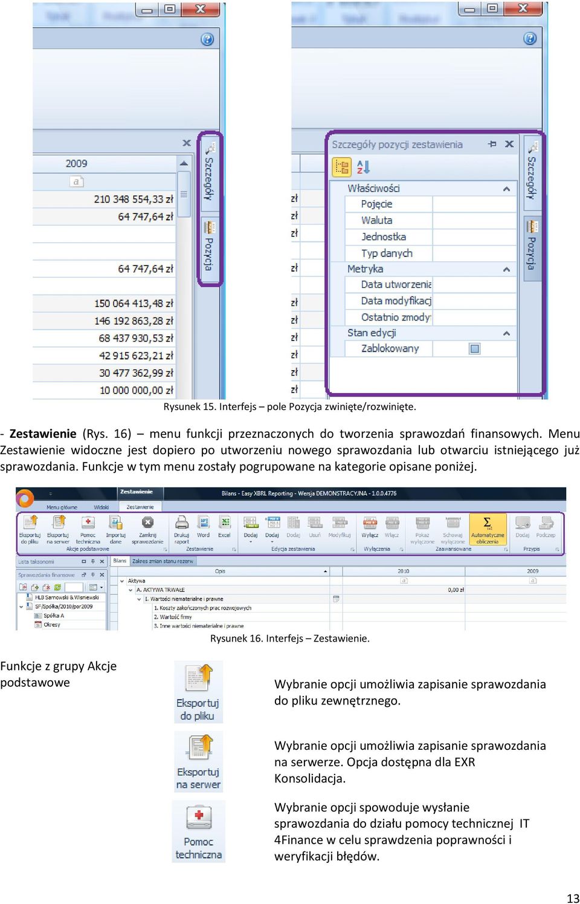Sort properties alphabetically with A-Z icon

[363, 167]
